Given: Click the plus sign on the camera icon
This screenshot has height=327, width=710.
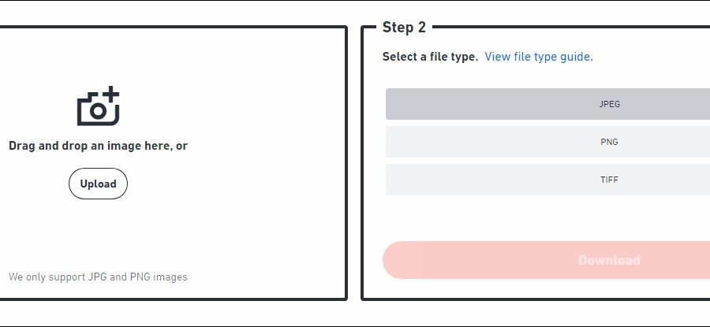Looking at the screenshot, I should 111,94.
